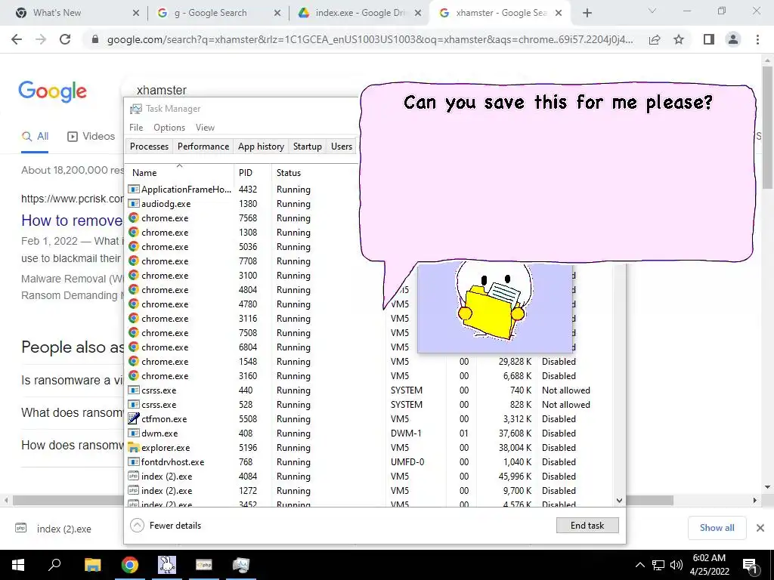Sort by the Name column header
Screen dimensions: 774x580
(179, 173)
